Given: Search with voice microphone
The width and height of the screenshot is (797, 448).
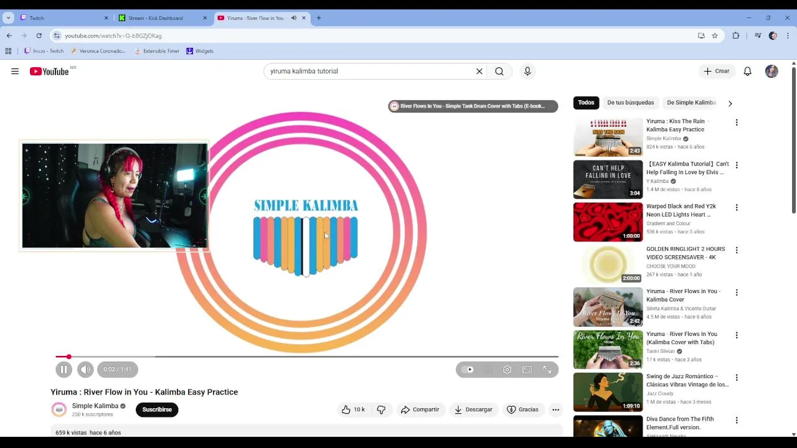Looking at the screenshot, I should 527,72.
